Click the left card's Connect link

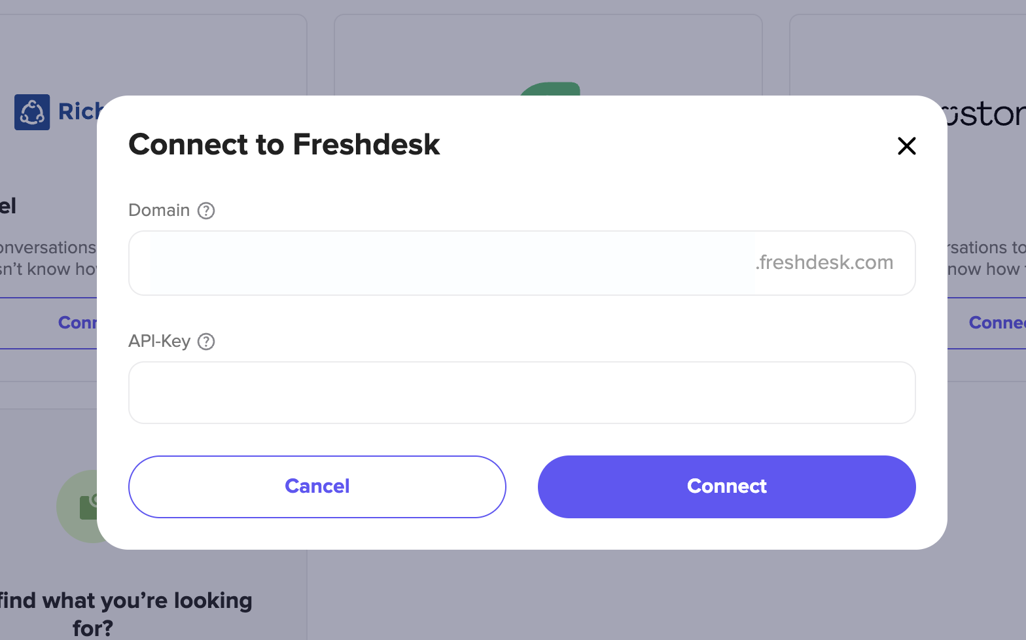click(77, 323)
